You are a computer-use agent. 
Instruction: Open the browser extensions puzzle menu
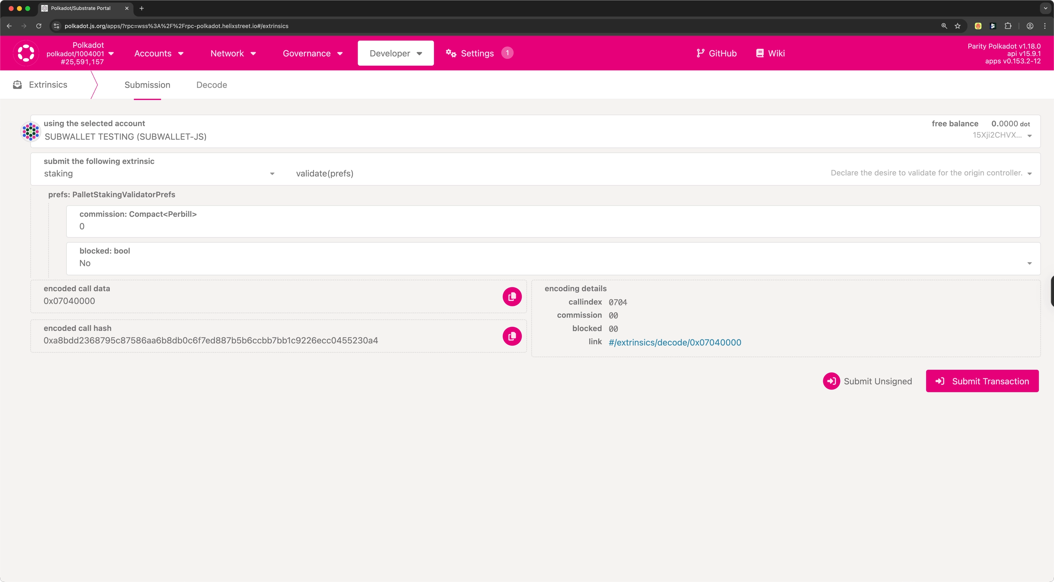[1008, 26]
